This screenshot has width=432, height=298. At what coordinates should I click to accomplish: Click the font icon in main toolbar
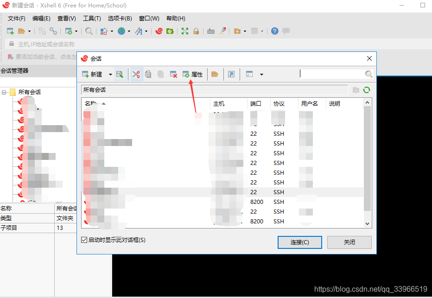[139, 31]
